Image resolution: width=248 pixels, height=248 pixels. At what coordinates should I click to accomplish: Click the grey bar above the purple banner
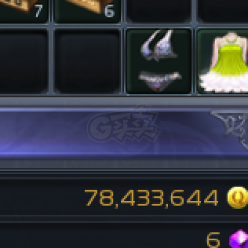click(124, 102)
